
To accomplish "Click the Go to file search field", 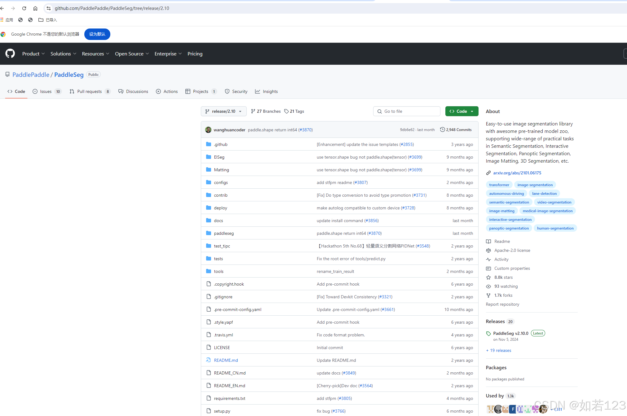I will tap(407, 111).
